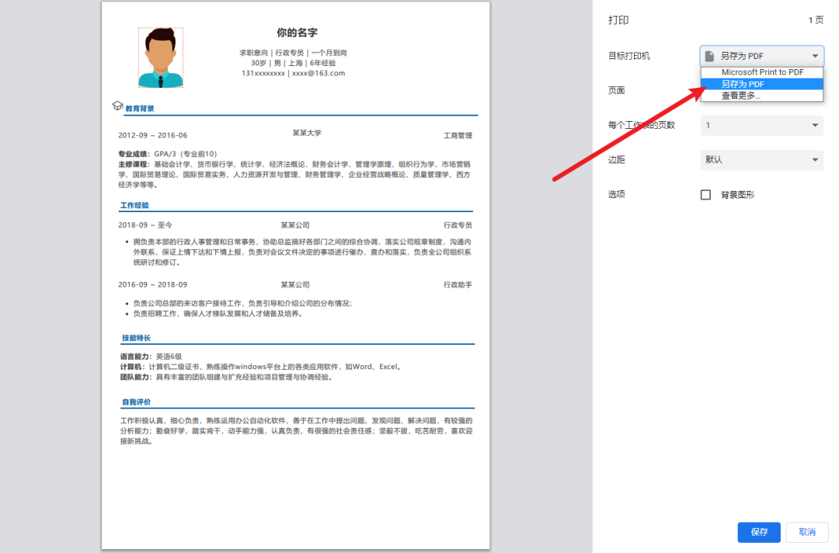Click the graduation cap icon beside 教育背景
The height and width of the screenshot is (553, 839).
click(x=117, y=106)
